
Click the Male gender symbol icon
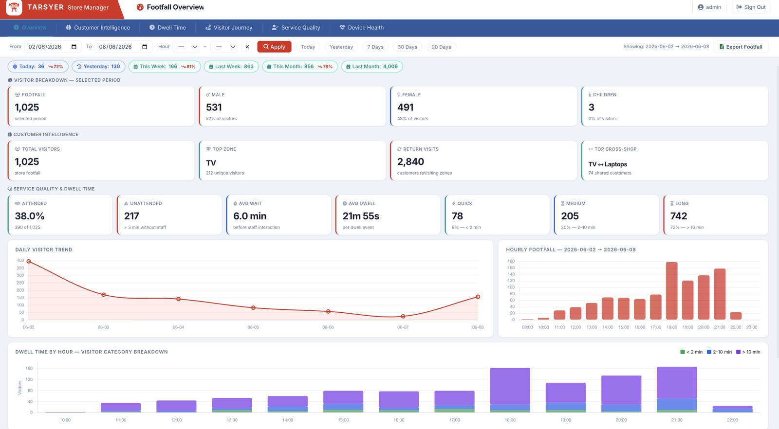(x=208, y=95)
